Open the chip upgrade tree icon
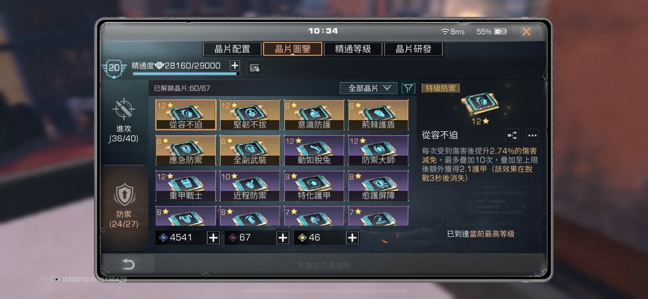 coord(512,135)
